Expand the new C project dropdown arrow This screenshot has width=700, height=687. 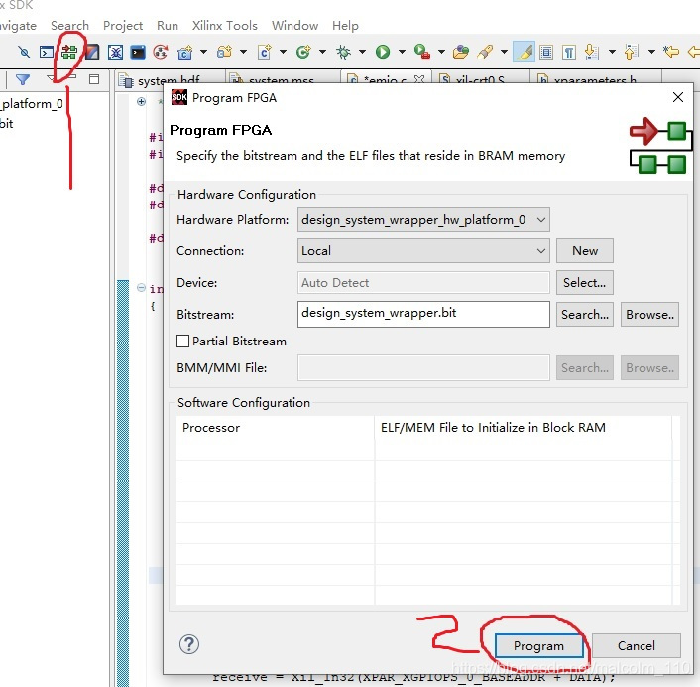203,52
